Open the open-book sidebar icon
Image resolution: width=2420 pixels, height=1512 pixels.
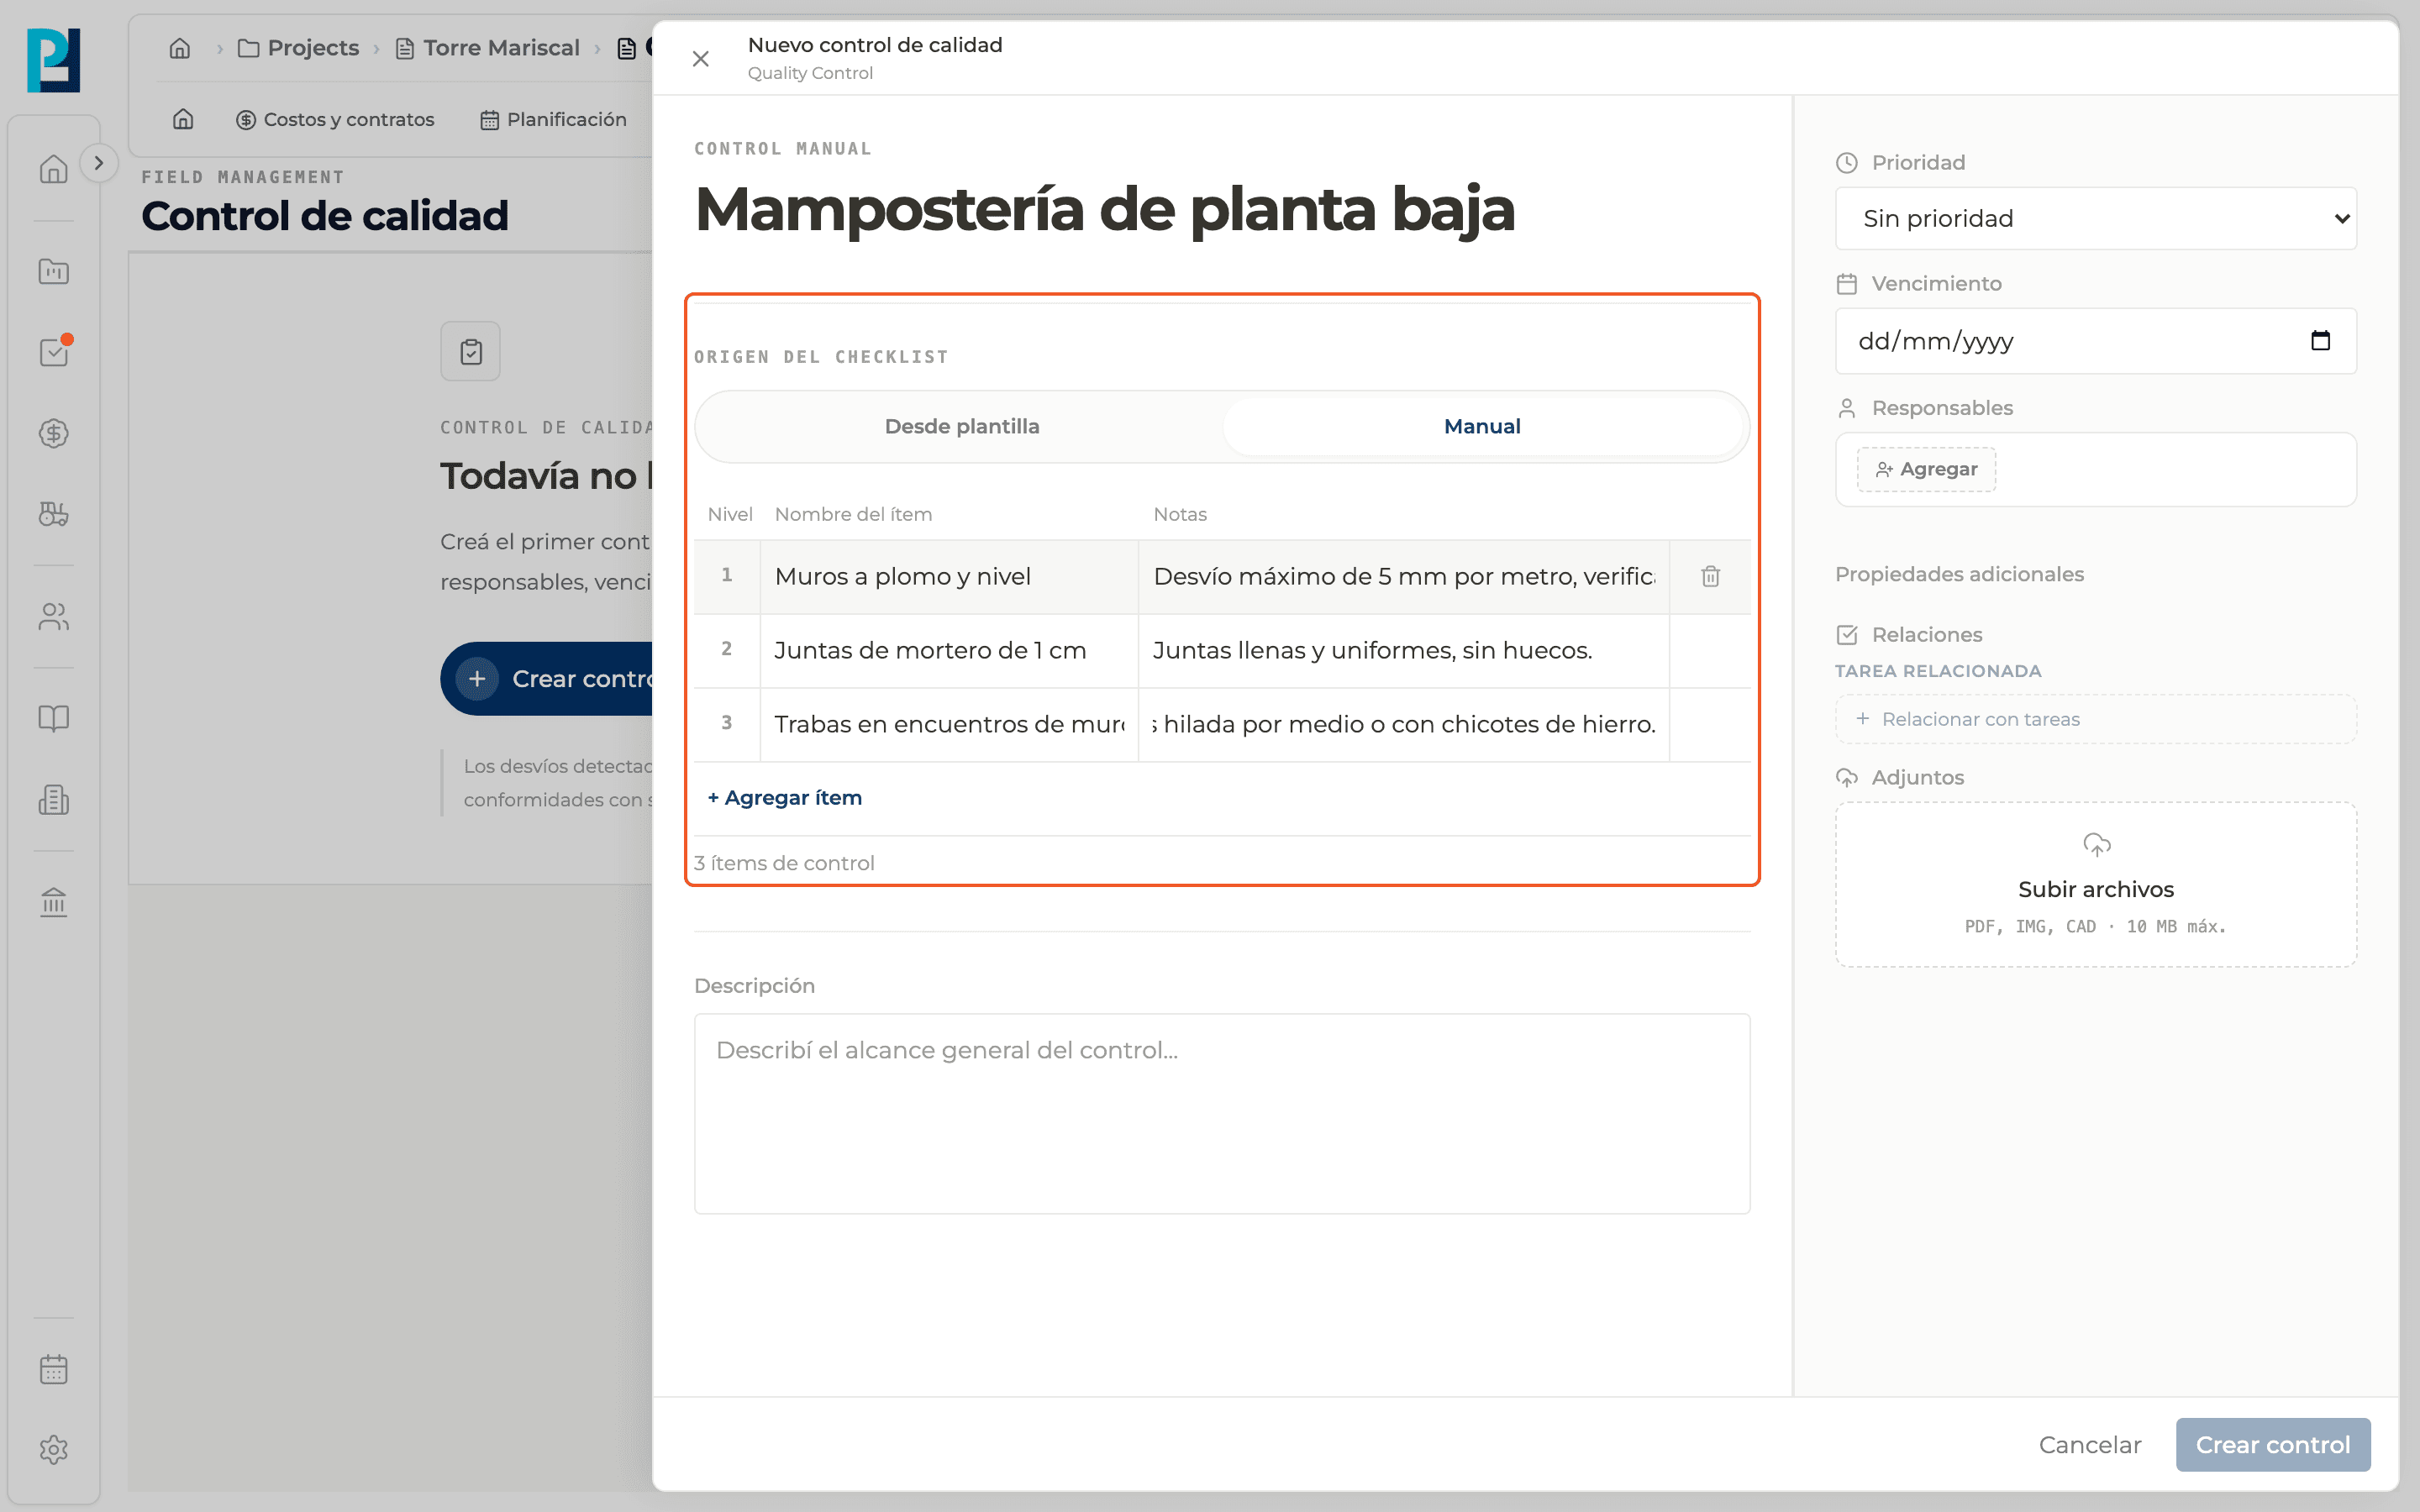pos(53,718)
